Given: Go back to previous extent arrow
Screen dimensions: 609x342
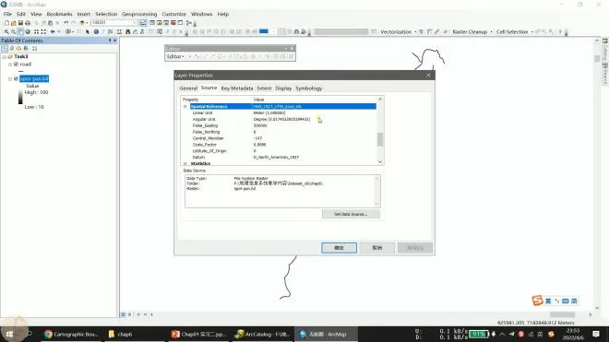Looking at the screenshot, I should coord(52,32).
